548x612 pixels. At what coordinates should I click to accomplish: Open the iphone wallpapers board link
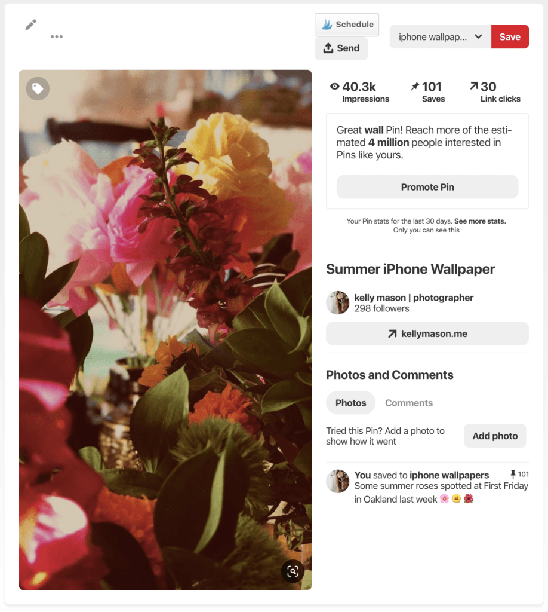click(449, 475)
